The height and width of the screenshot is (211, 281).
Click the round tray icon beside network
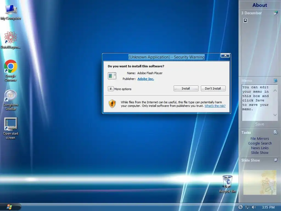[x=240, y=207]
